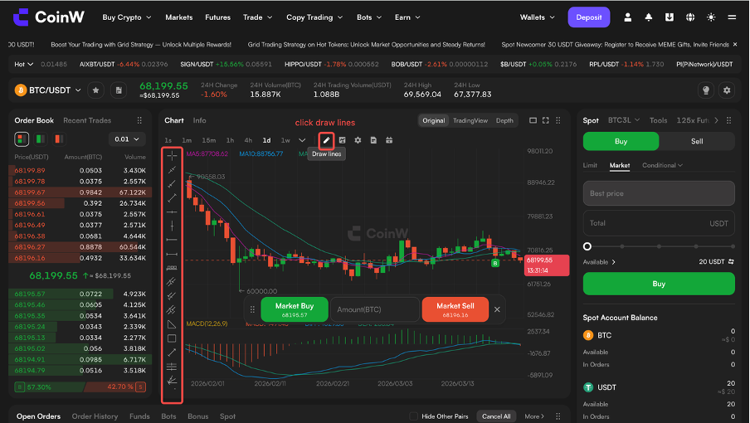Select the rectangle shape drawing tool

pyautogui.click(x=172, y=338)
